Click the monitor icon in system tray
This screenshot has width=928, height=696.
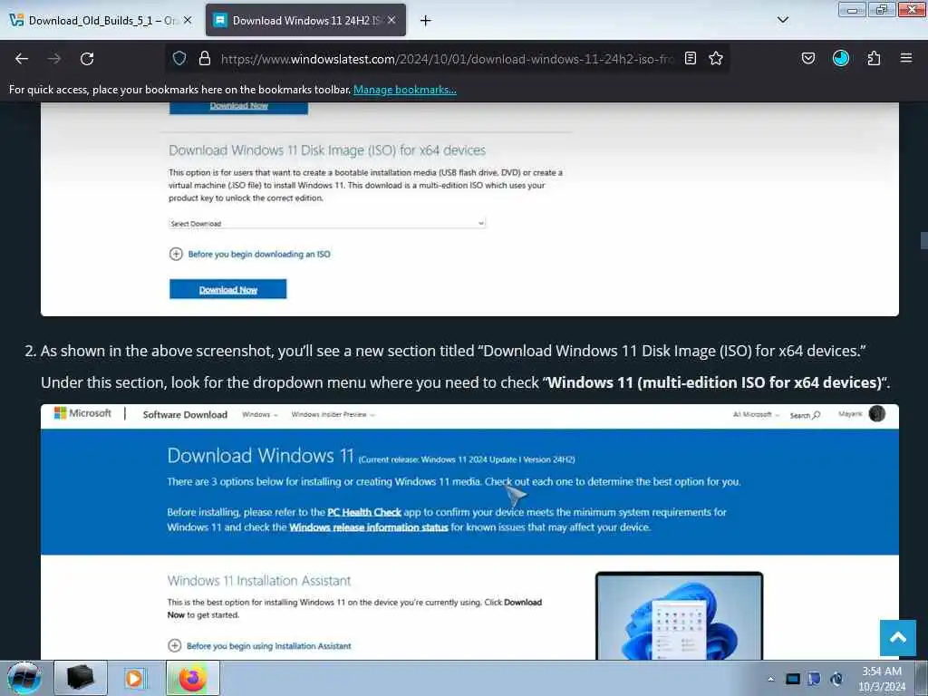793,679
